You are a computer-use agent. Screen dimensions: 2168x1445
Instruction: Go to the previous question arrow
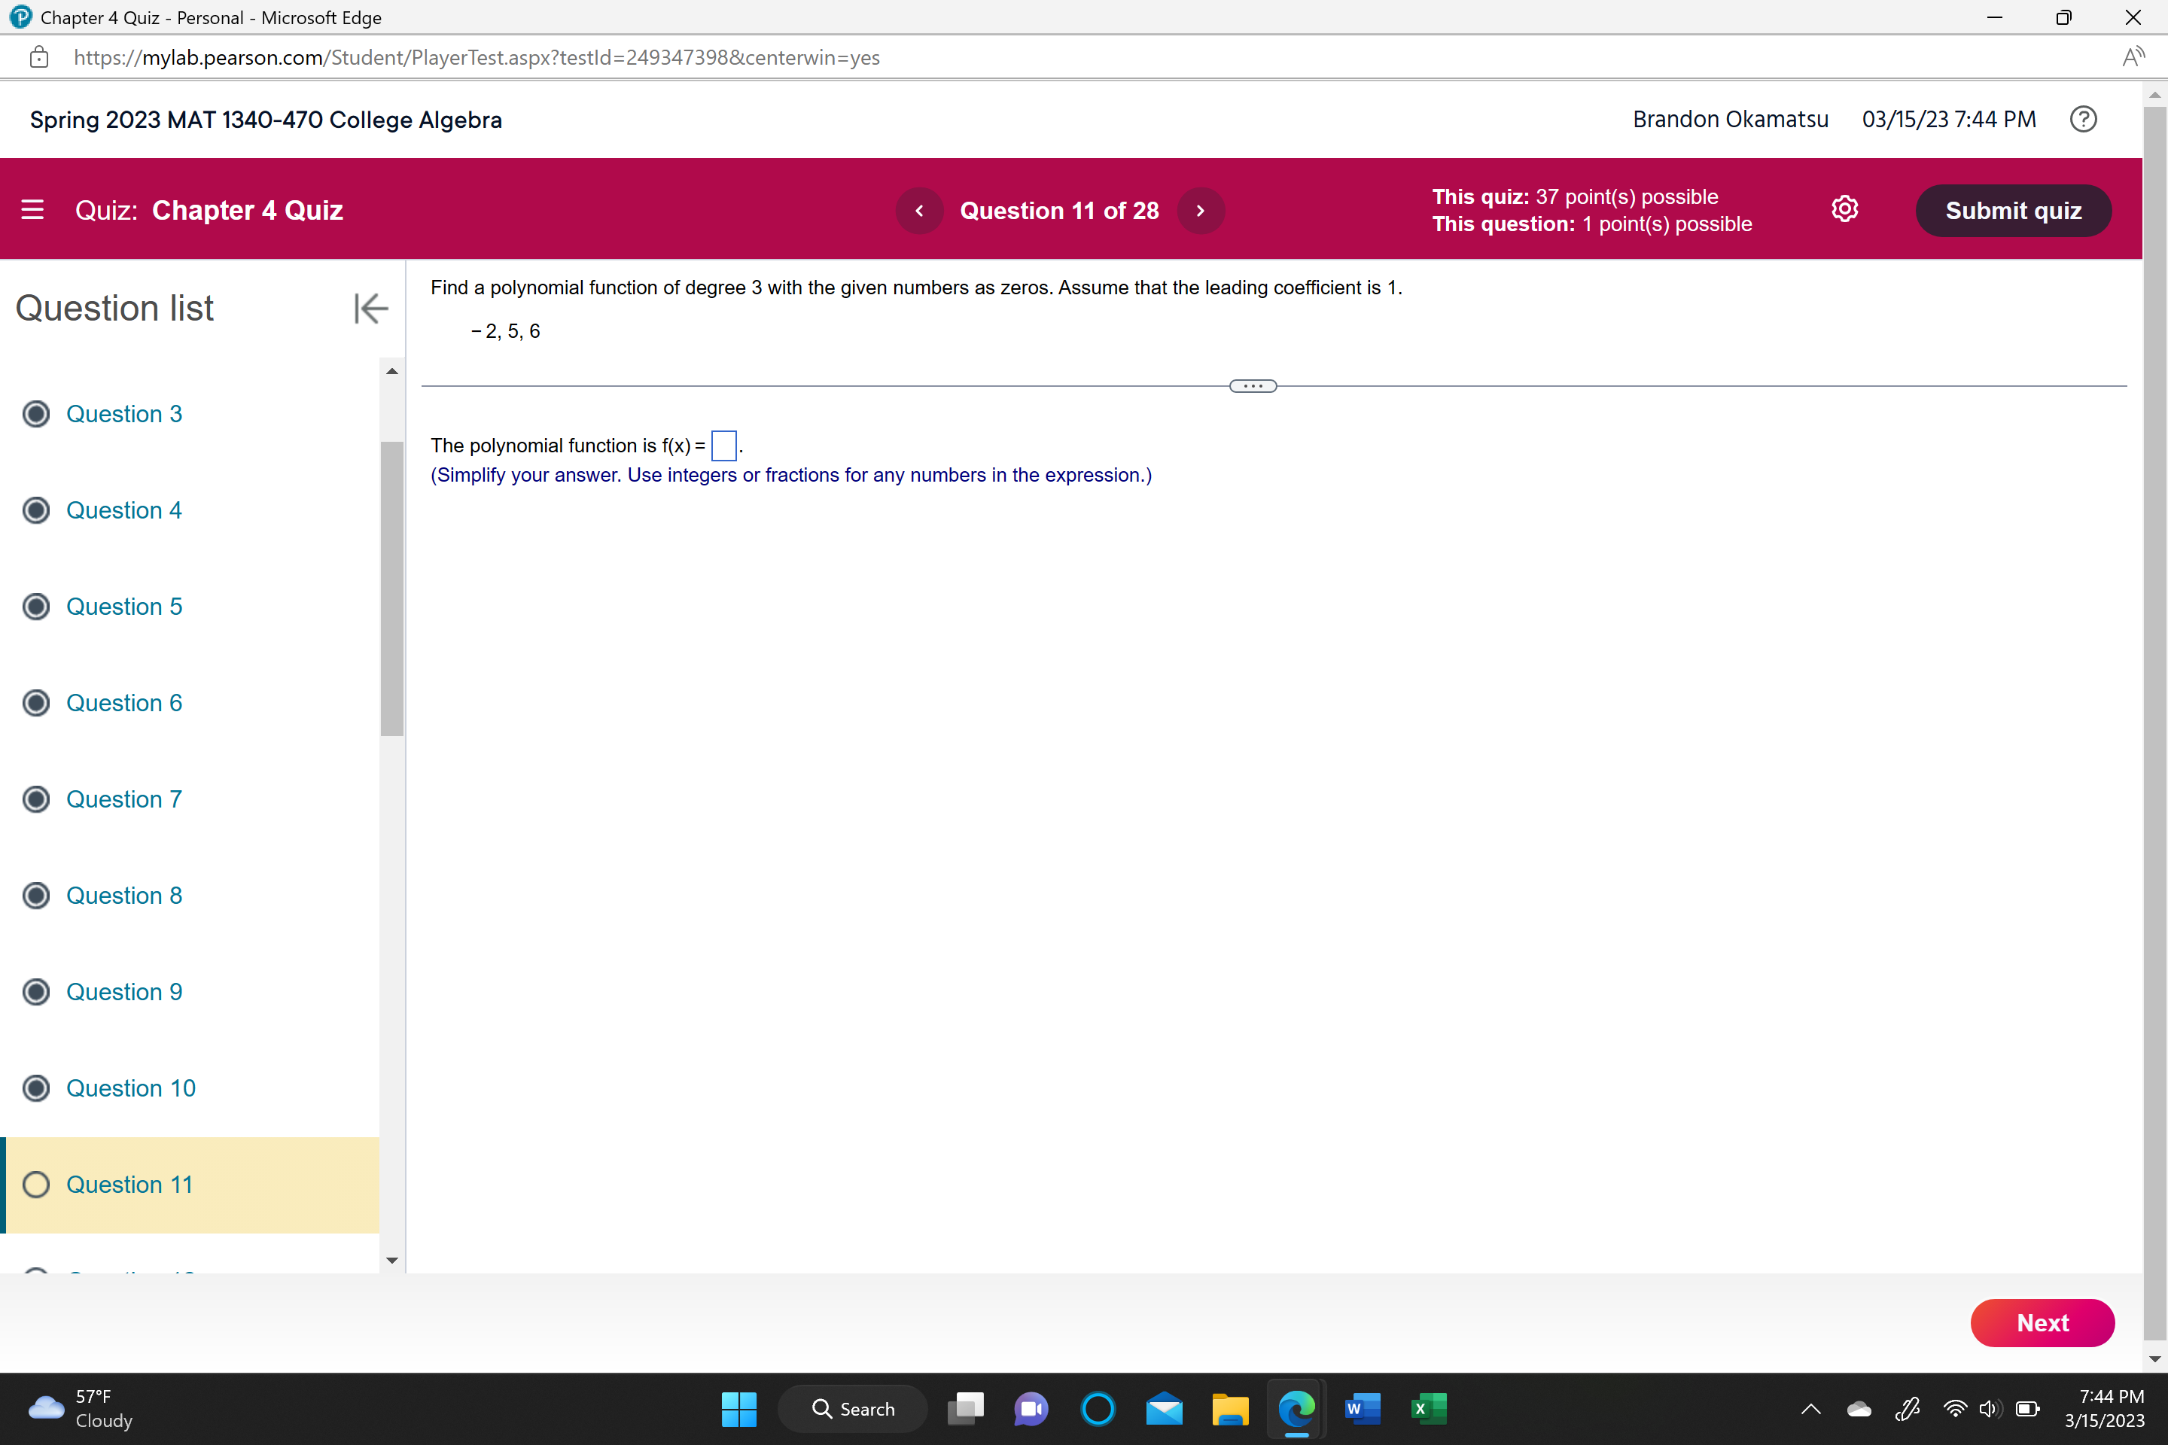click(x=918, y=210)
